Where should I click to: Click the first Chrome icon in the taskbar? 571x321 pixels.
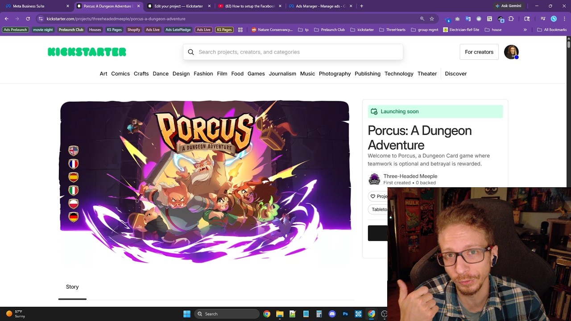(x=266, y=314)
